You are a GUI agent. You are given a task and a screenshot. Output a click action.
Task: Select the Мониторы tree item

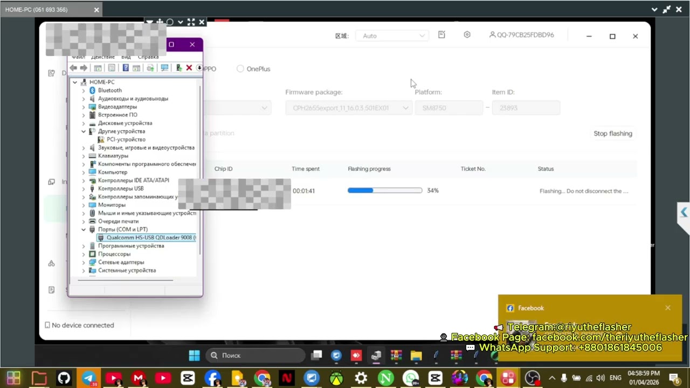(x=112, y=205)
